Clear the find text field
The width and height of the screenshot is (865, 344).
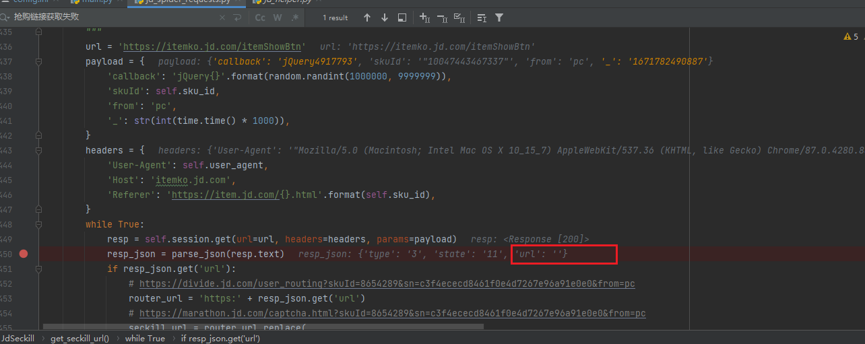coord(221,18)
